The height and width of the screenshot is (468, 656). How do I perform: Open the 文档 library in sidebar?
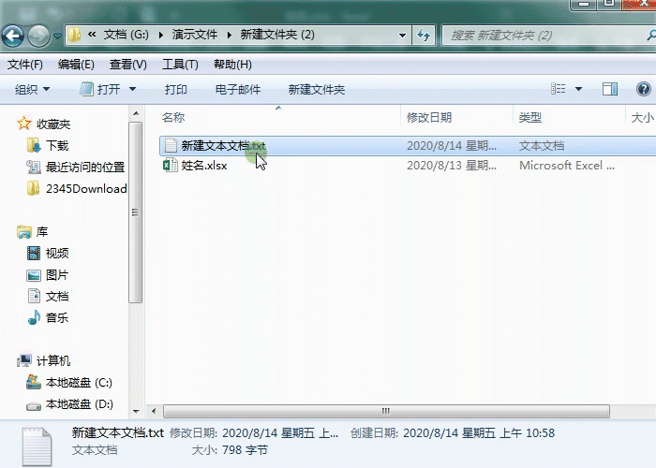click(57, 297)
